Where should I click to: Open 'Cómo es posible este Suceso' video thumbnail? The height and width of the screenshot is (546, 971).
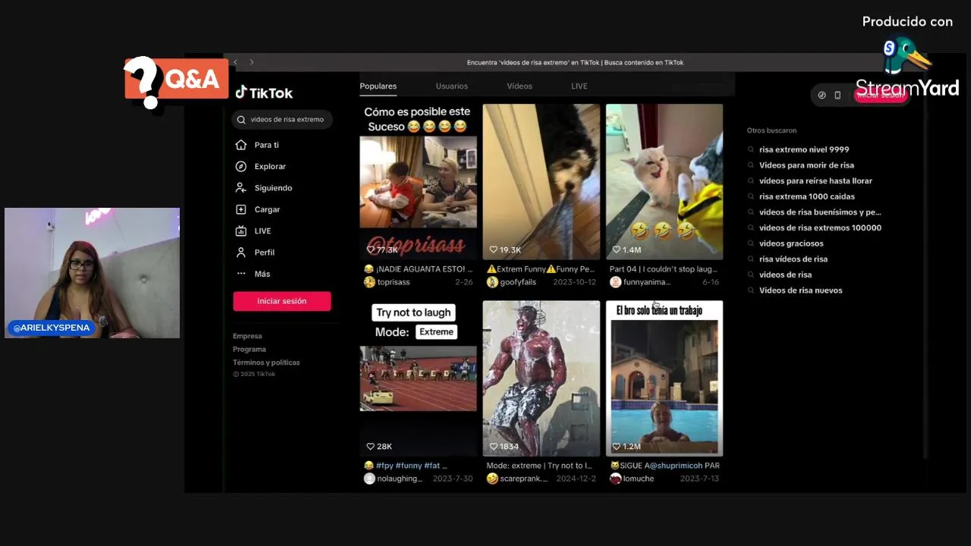point(418,182)
